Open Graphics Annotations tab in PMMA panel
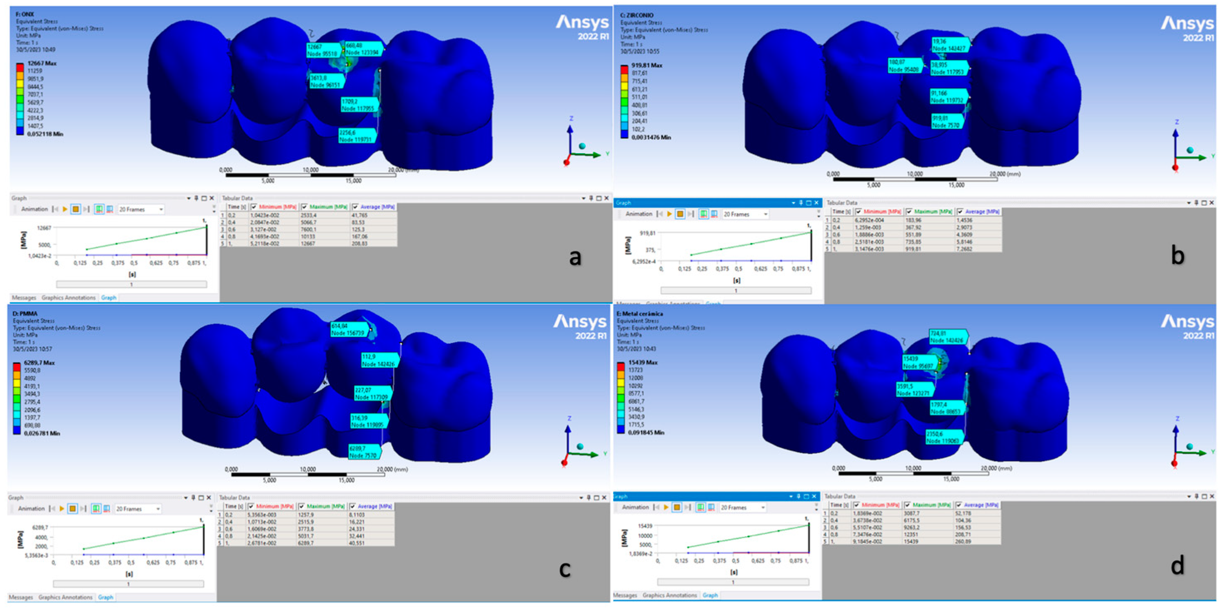This screenshot has width=1225, height=609. [x=66, y=597]
